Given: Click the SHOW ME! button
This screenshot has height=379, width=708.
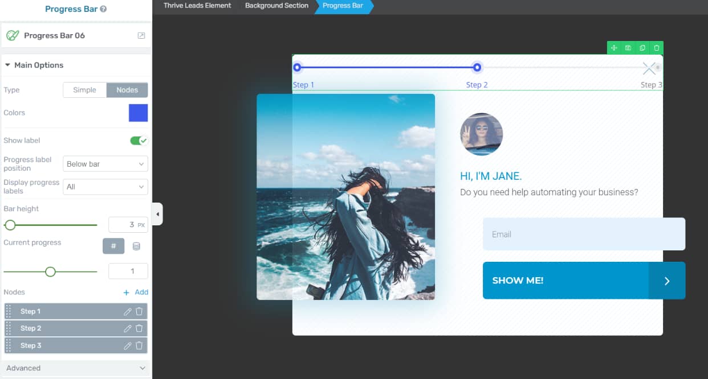Looking at the screenshot, I should click(584, 281).
